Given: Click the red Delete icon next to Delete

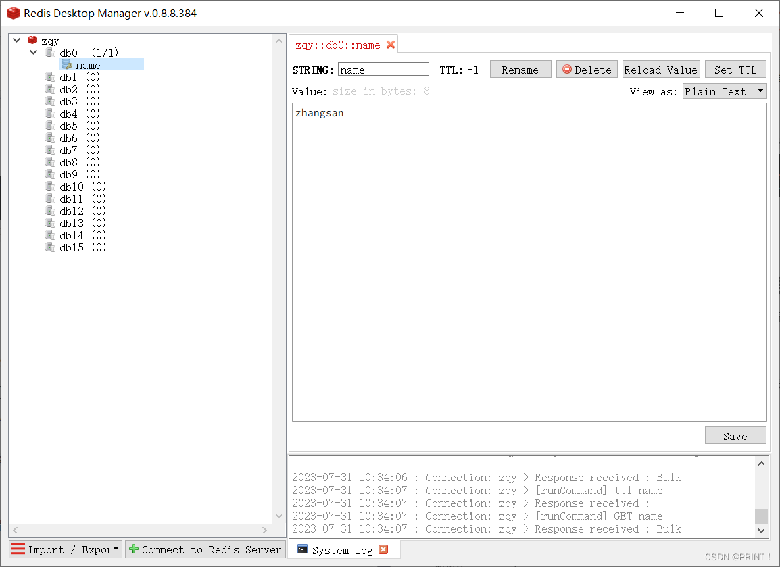Looking at the screenshot, I should [x=566, y=68].
